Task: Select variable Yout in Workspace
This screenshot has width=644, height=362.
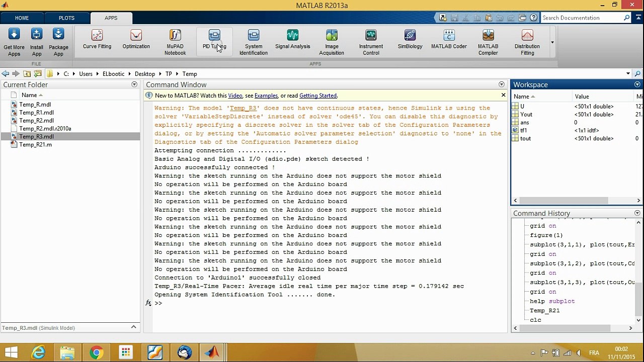Action: 526,115
